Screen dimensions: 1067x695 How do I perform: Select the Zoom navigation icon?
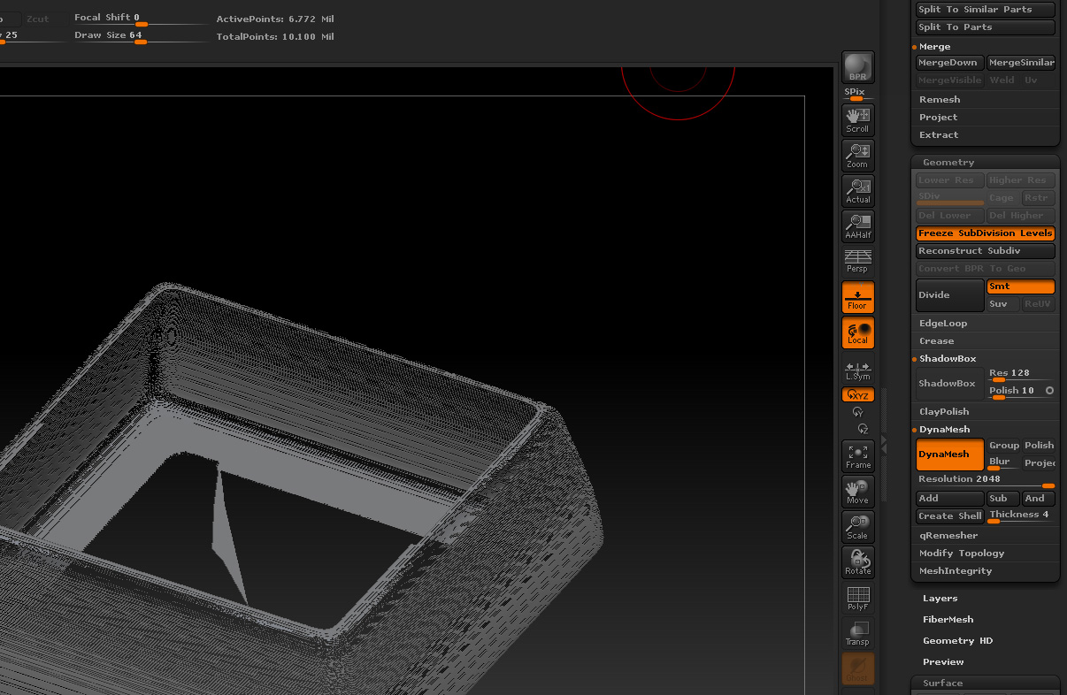coord(856,155)
